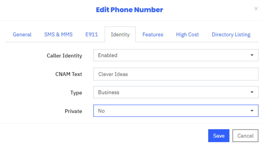
Task: Click the arrow on the Type dropdown
Action: point(252,92)
